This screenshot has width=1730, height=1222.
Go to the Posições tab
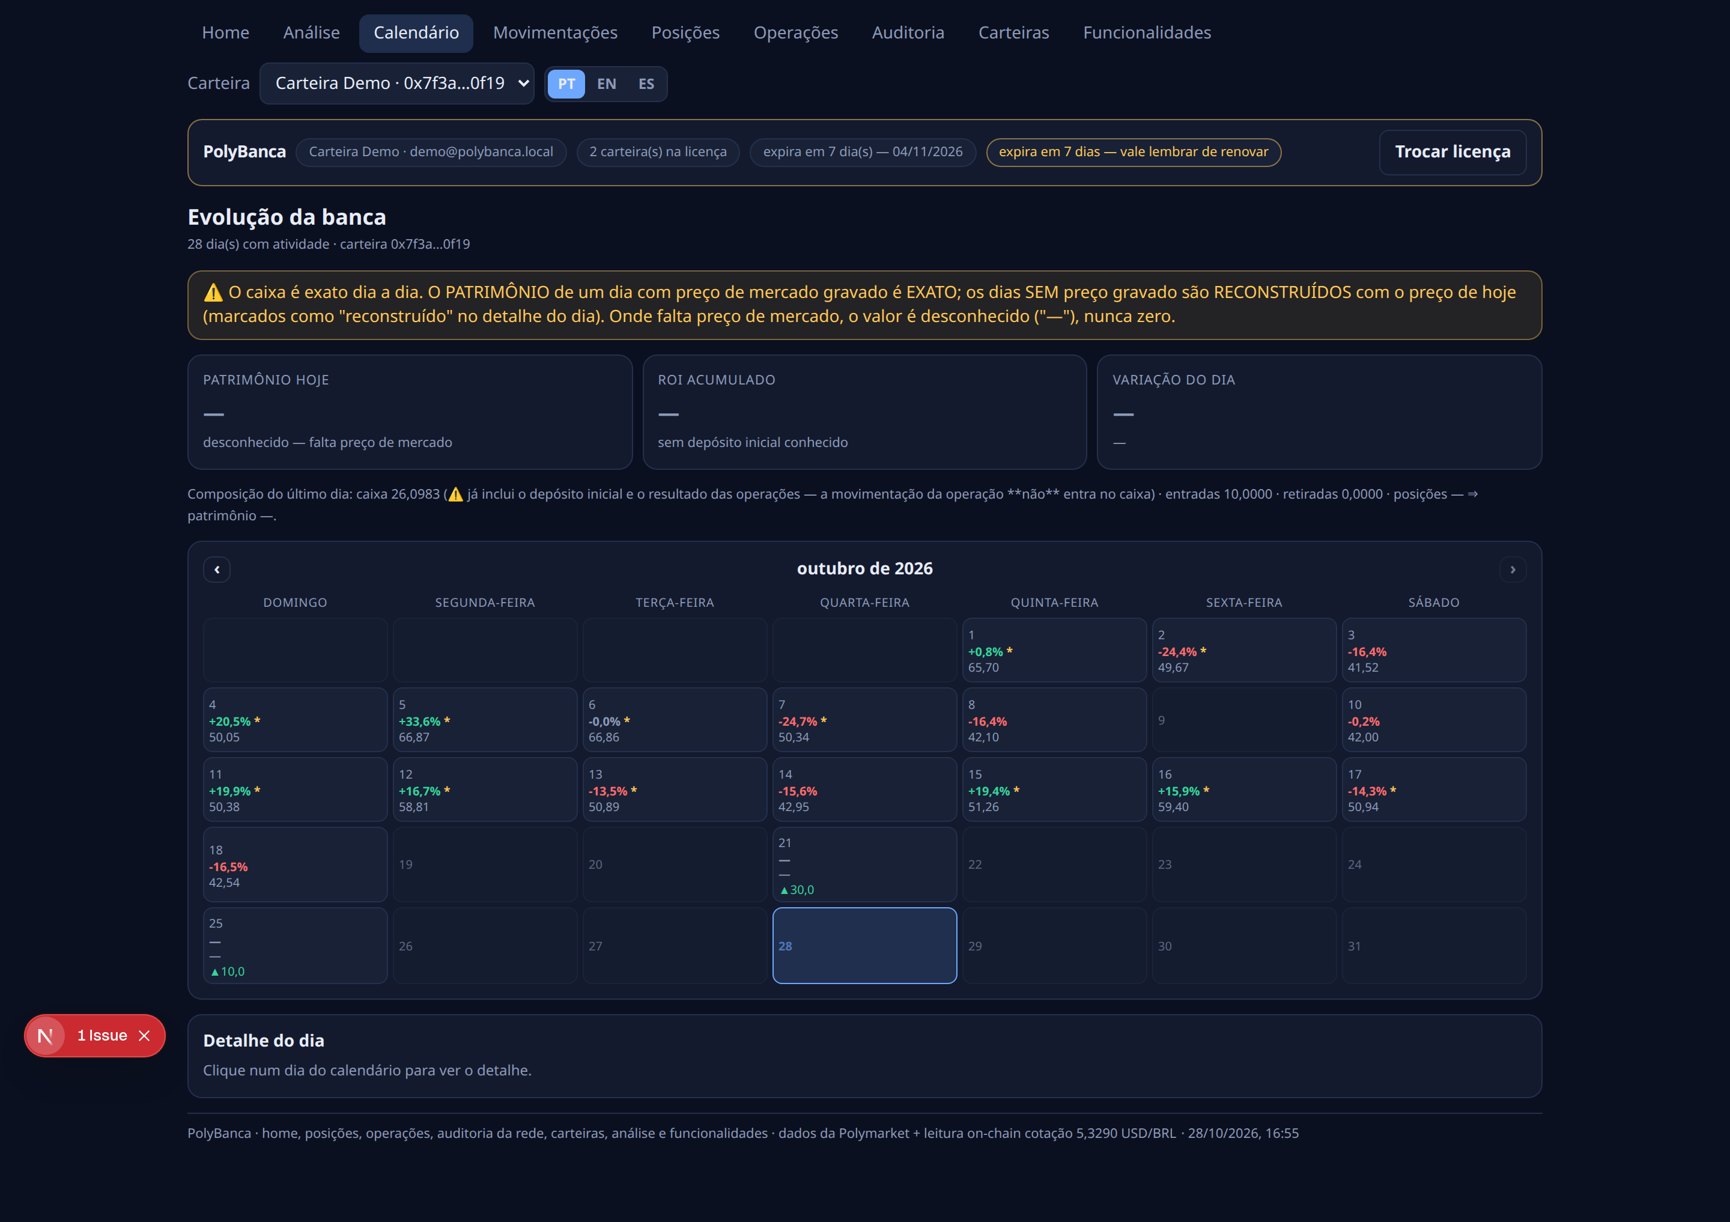[685, 33]
